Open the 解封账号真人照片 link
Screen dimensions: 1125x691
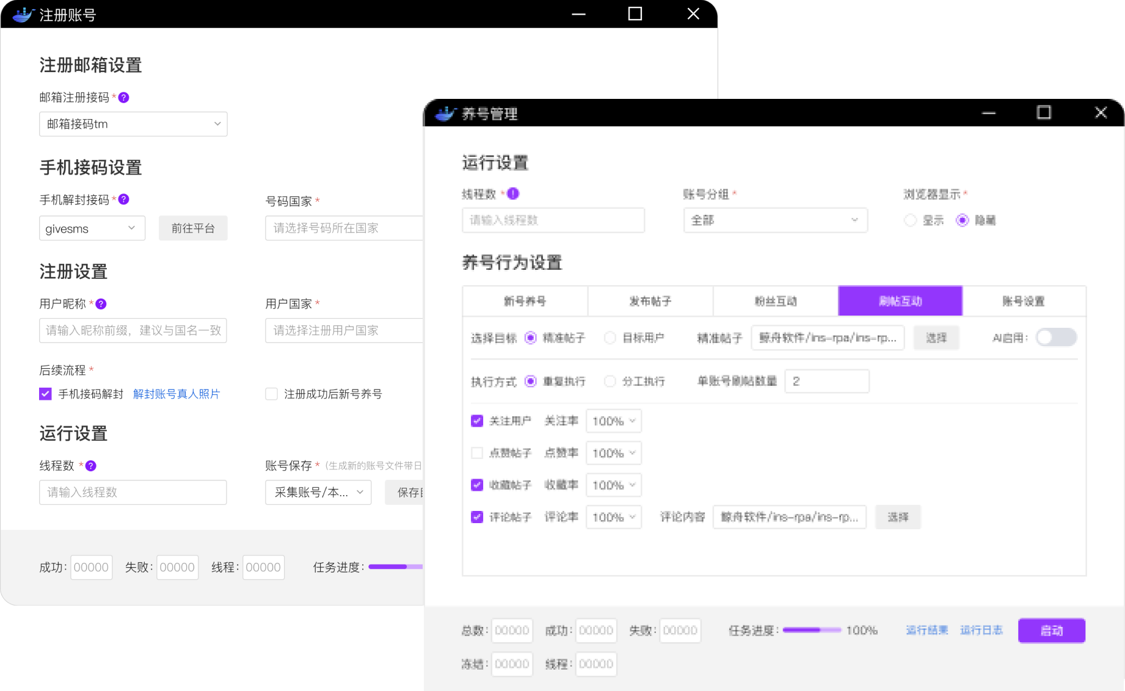[177, 394]
